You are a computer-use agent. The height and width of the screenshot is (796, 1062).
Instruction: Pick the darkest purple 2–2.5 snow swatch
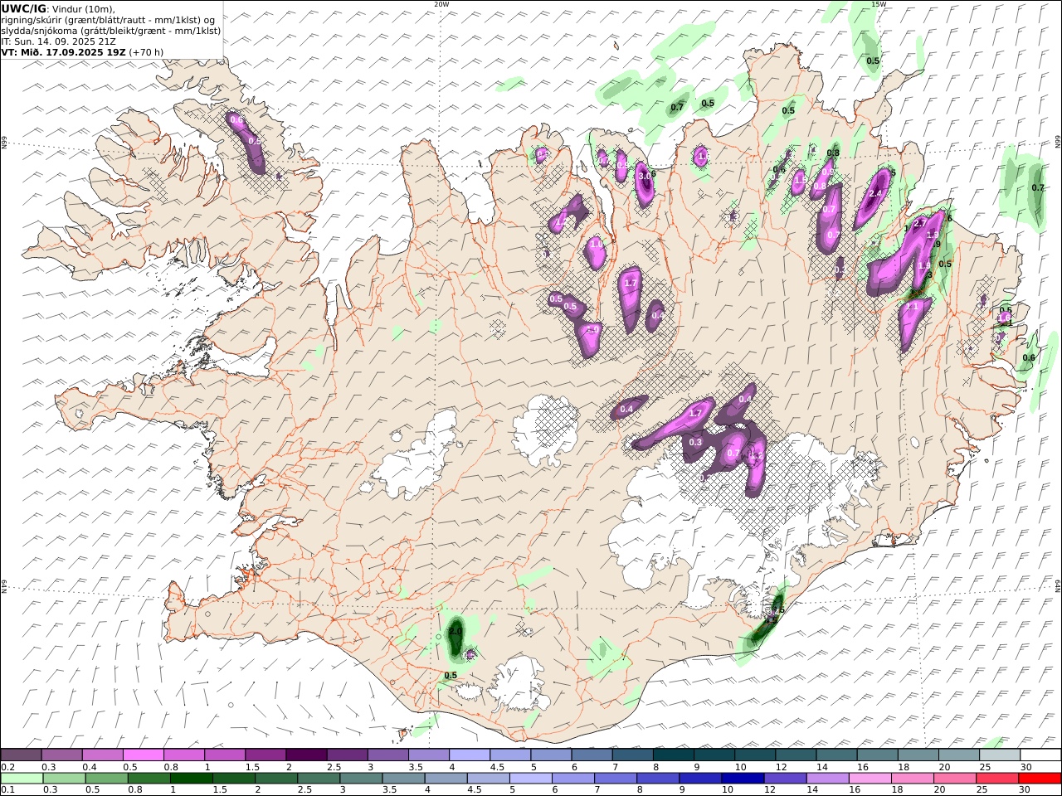(305, 755)
